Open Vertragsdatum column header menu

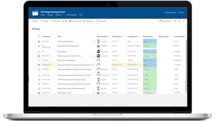pyautogui.click(x=118, y=36)
